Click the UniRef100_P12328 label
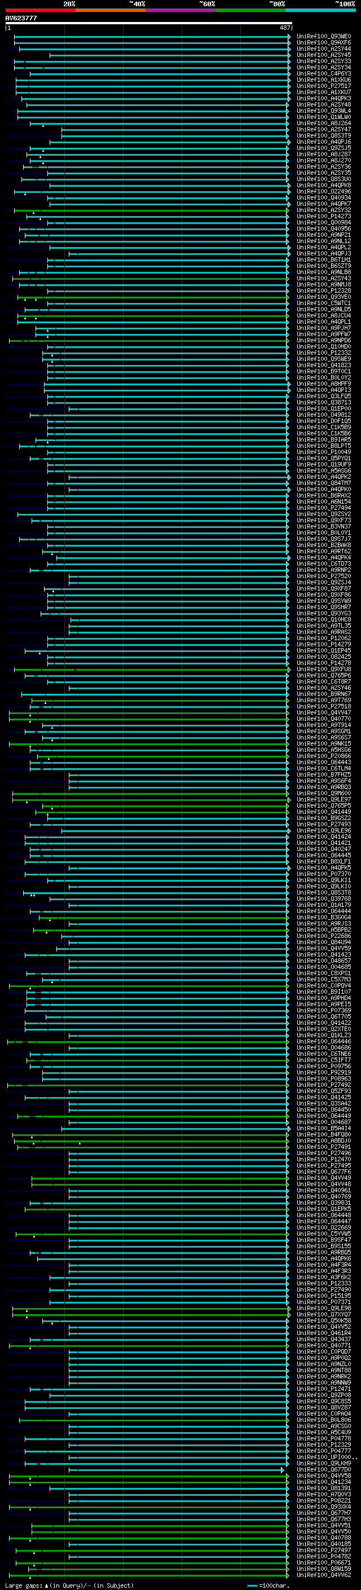Screen dimensions: 361x1590 324,290
